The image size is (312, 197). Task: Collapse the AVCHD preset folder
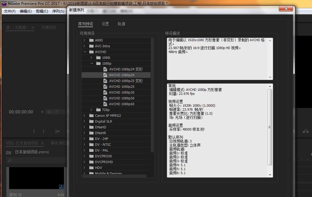84,52
